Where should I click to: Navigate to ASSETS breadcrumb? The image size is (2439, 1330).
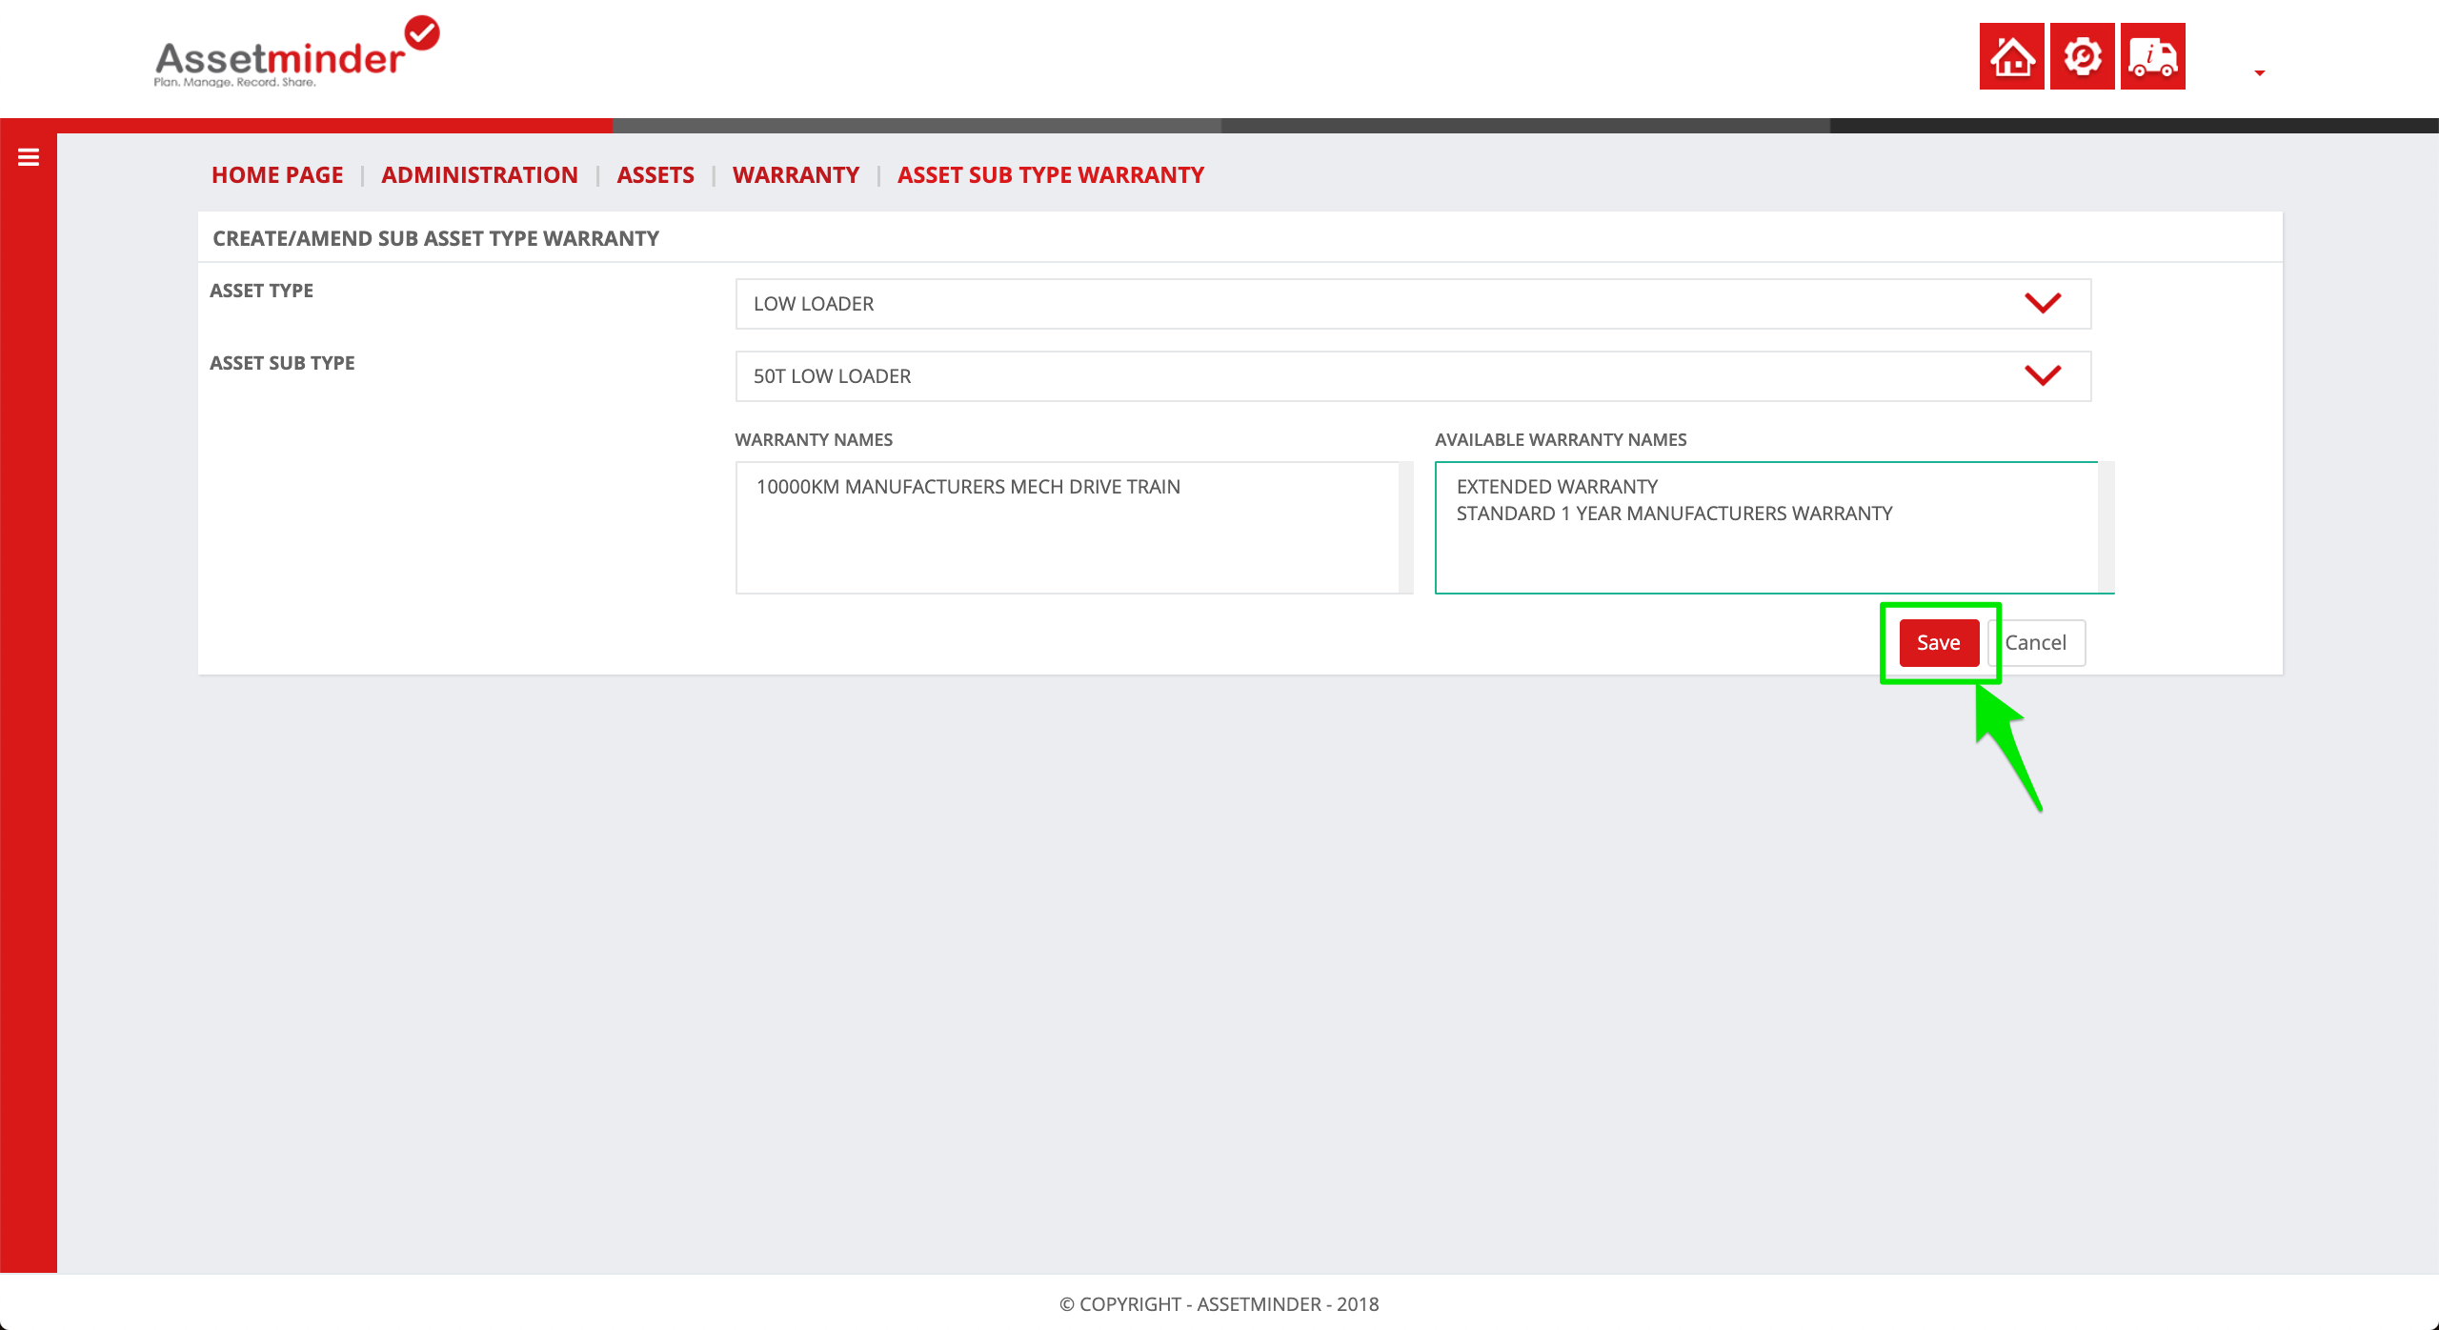click(655, 175)
